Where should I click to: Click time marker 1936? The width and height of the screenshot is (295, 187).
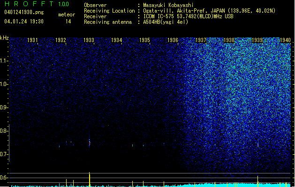(173, 40)
